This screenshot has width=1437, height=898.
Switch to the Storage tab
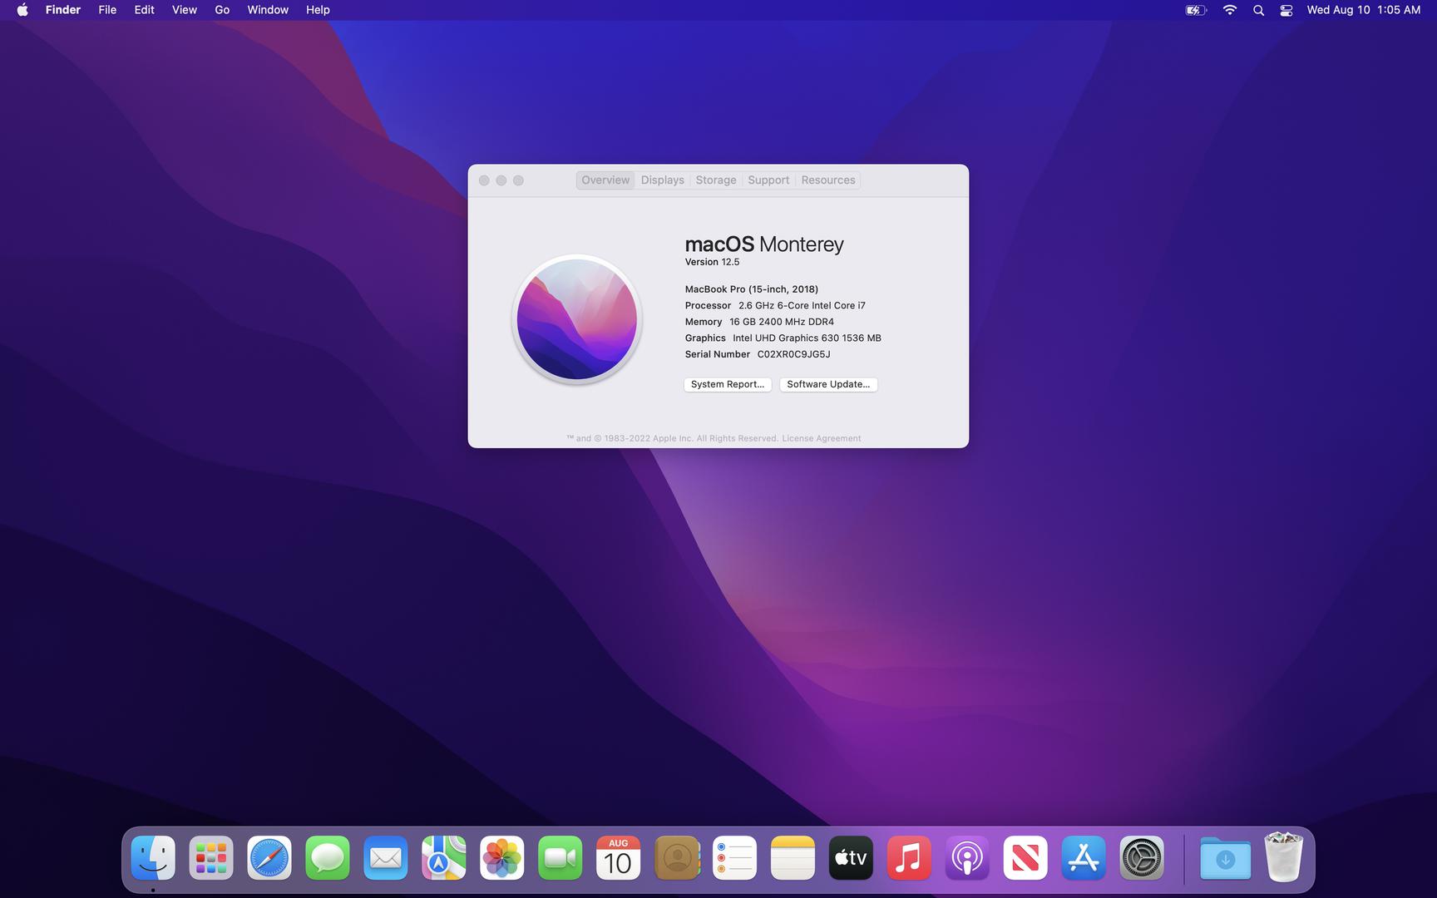click(x=716, y=180)
